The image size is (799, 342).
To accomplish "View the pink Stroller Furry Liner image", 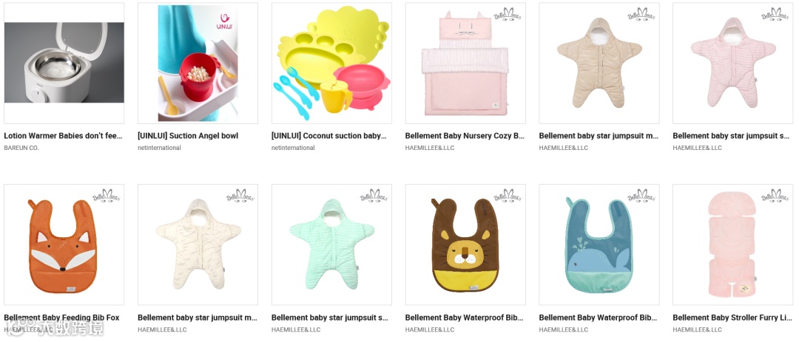I will [x=732, y=244].
